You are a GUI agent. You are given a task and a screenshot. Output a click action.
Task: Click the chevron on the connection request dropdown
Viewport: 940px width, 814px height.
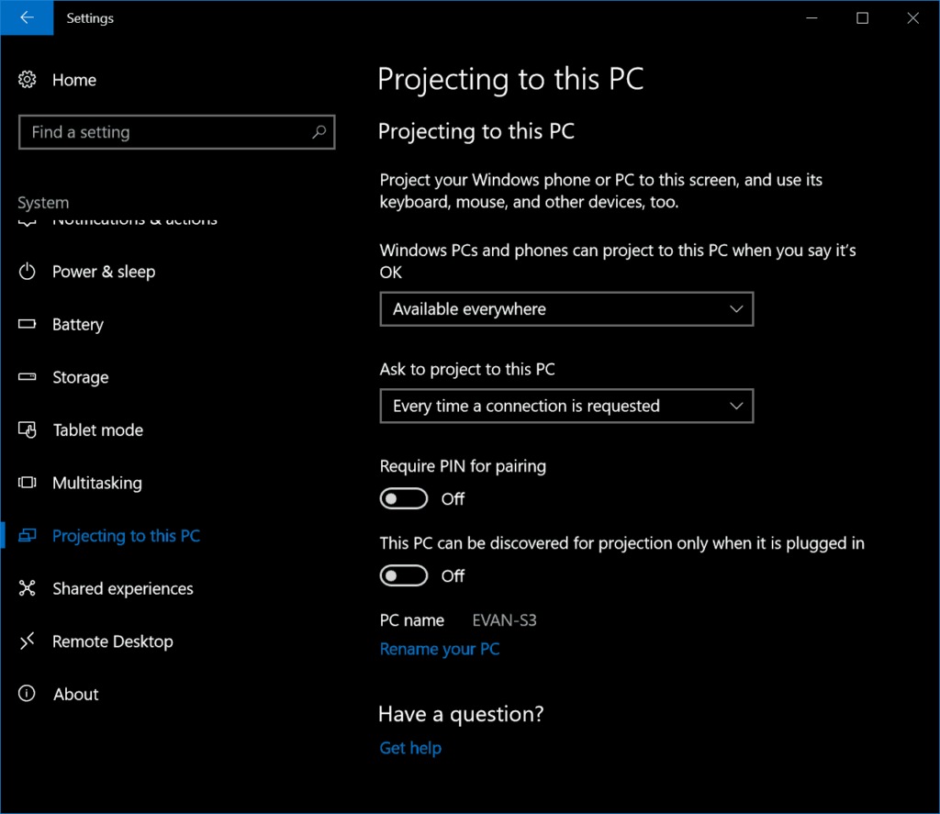point(735,406)
